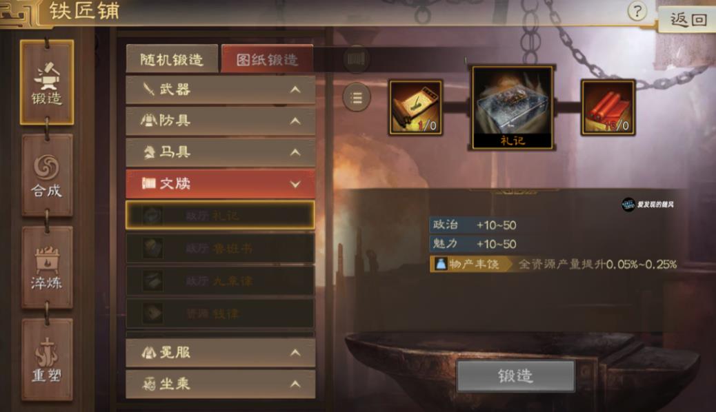This screenshot has height=412, width=716.
Task: Click the round list filter icon
Action: [x=356, y=97]
